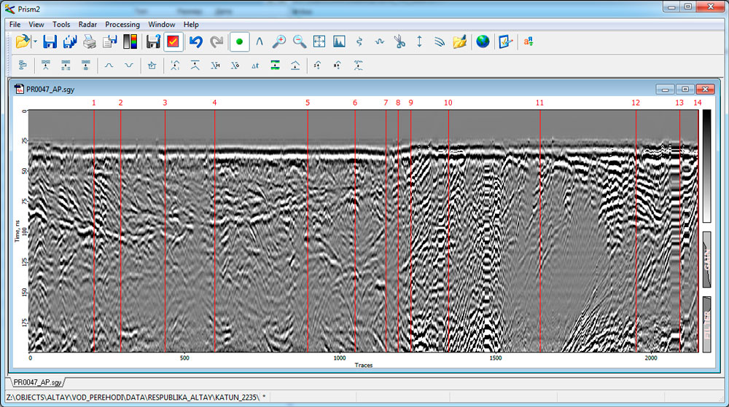This screenshot has height=407, width=729.
Task: Toggle the red checkmark toolbar button
Action: click(174, 42)
